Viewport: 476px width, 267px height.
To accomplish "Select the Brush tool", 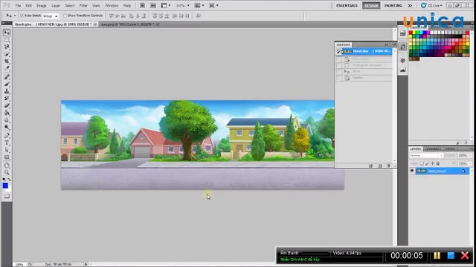I will [x=7, y=84].
